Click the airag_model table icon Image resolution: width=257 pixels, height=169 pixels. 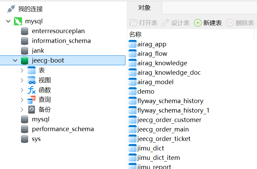(133, 82)
